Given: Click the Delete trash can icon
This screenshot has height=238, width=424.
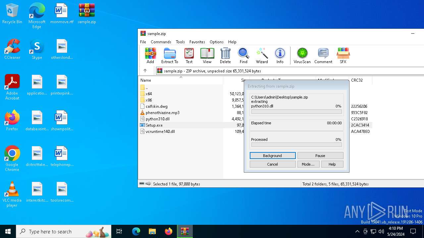Looking at the screenshot, I should (225, 56).
